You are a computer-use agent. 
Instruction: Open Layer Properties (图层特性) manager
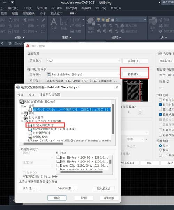91,22
